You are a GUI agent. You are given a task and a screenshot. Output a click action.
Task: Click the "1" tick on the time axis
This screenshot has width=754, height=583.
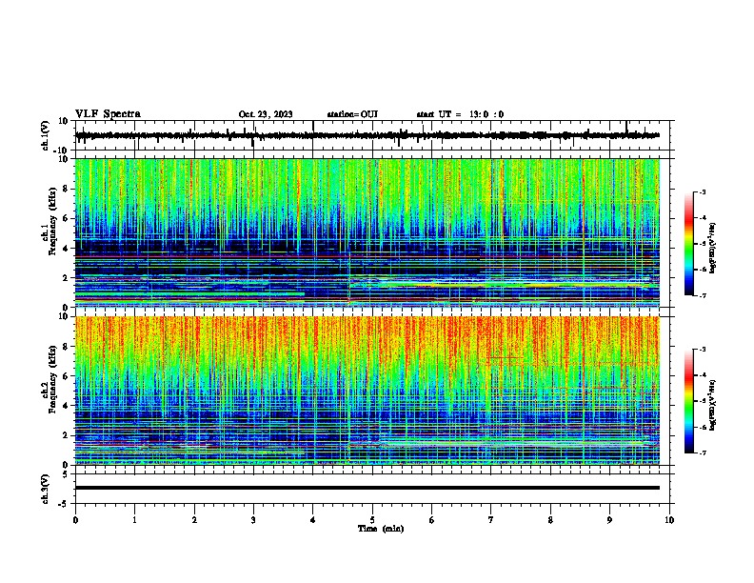[134, 520]
